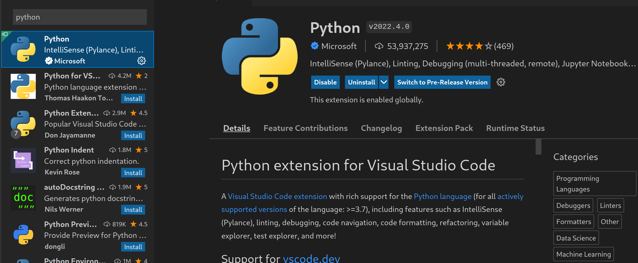Click the small preview icon on the selected Python item
Image resolution: width=638 pixels, height=263 pixels.
(x=4, y=34)
